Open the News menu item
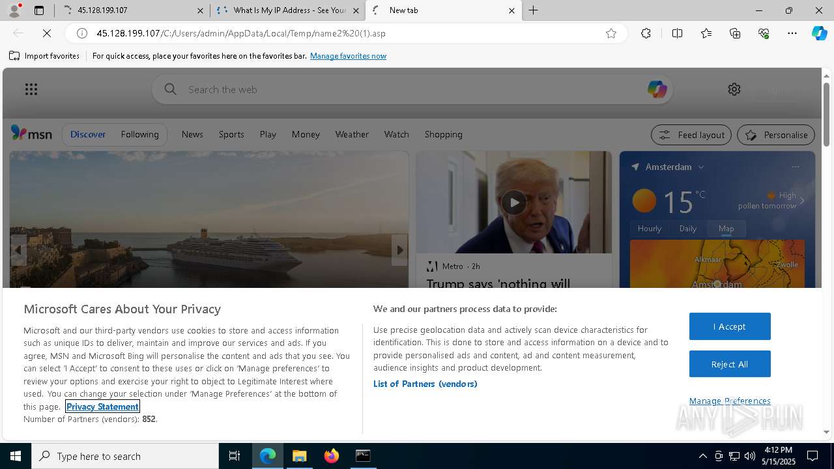Viewport: 834px width, 469px height. tap(192, 134)
